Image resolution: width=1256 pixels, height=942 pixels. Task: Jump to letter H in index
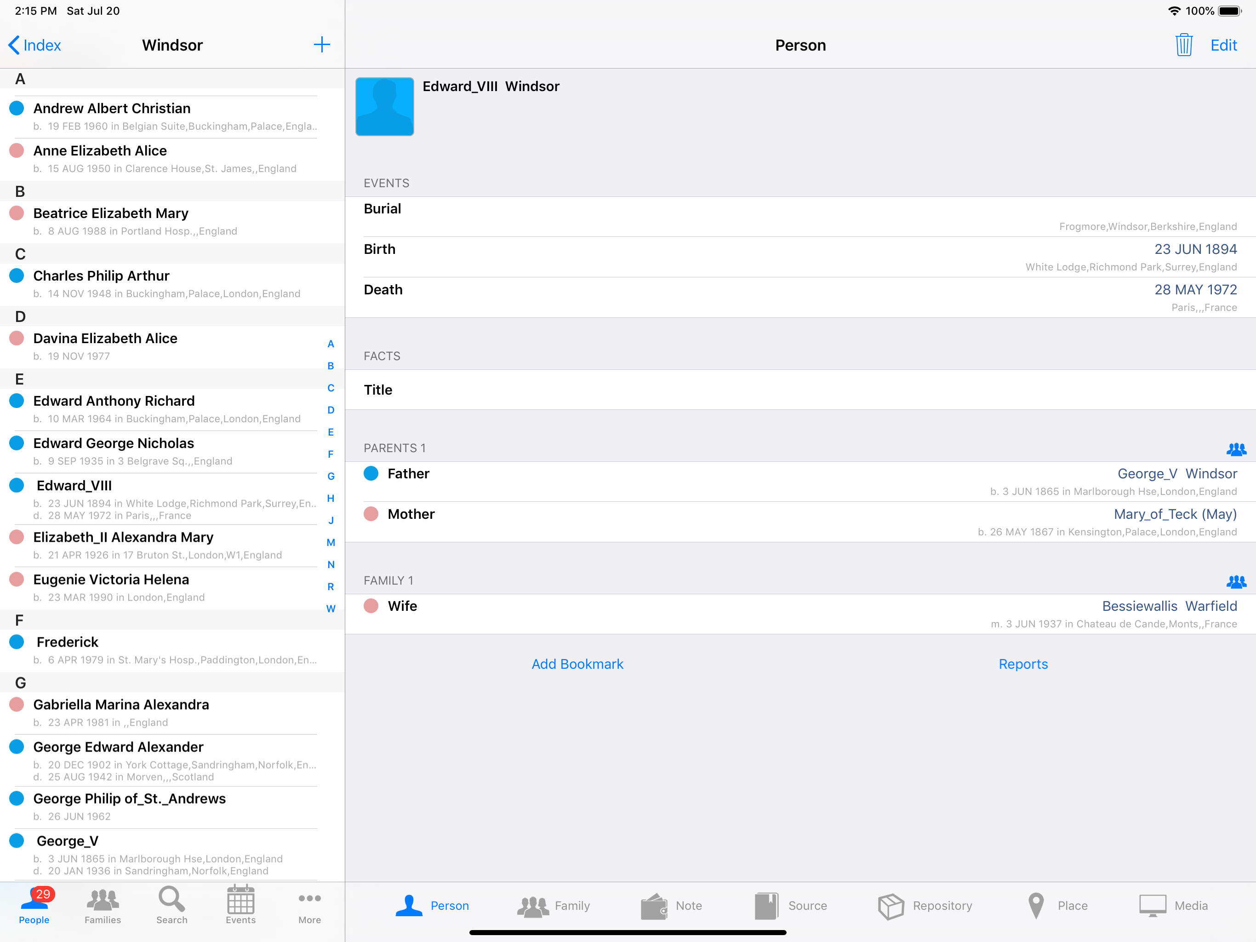click(331, 498)
